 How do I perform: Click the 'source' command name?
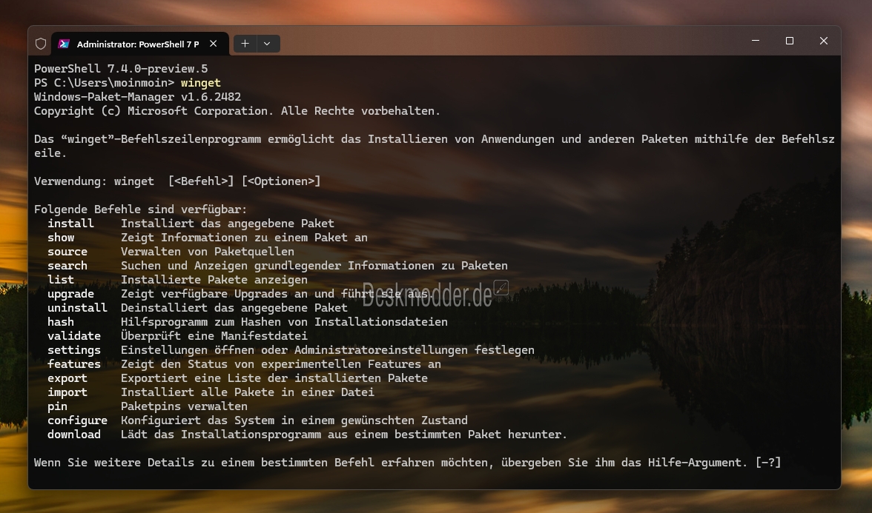[x=67, y=252]
